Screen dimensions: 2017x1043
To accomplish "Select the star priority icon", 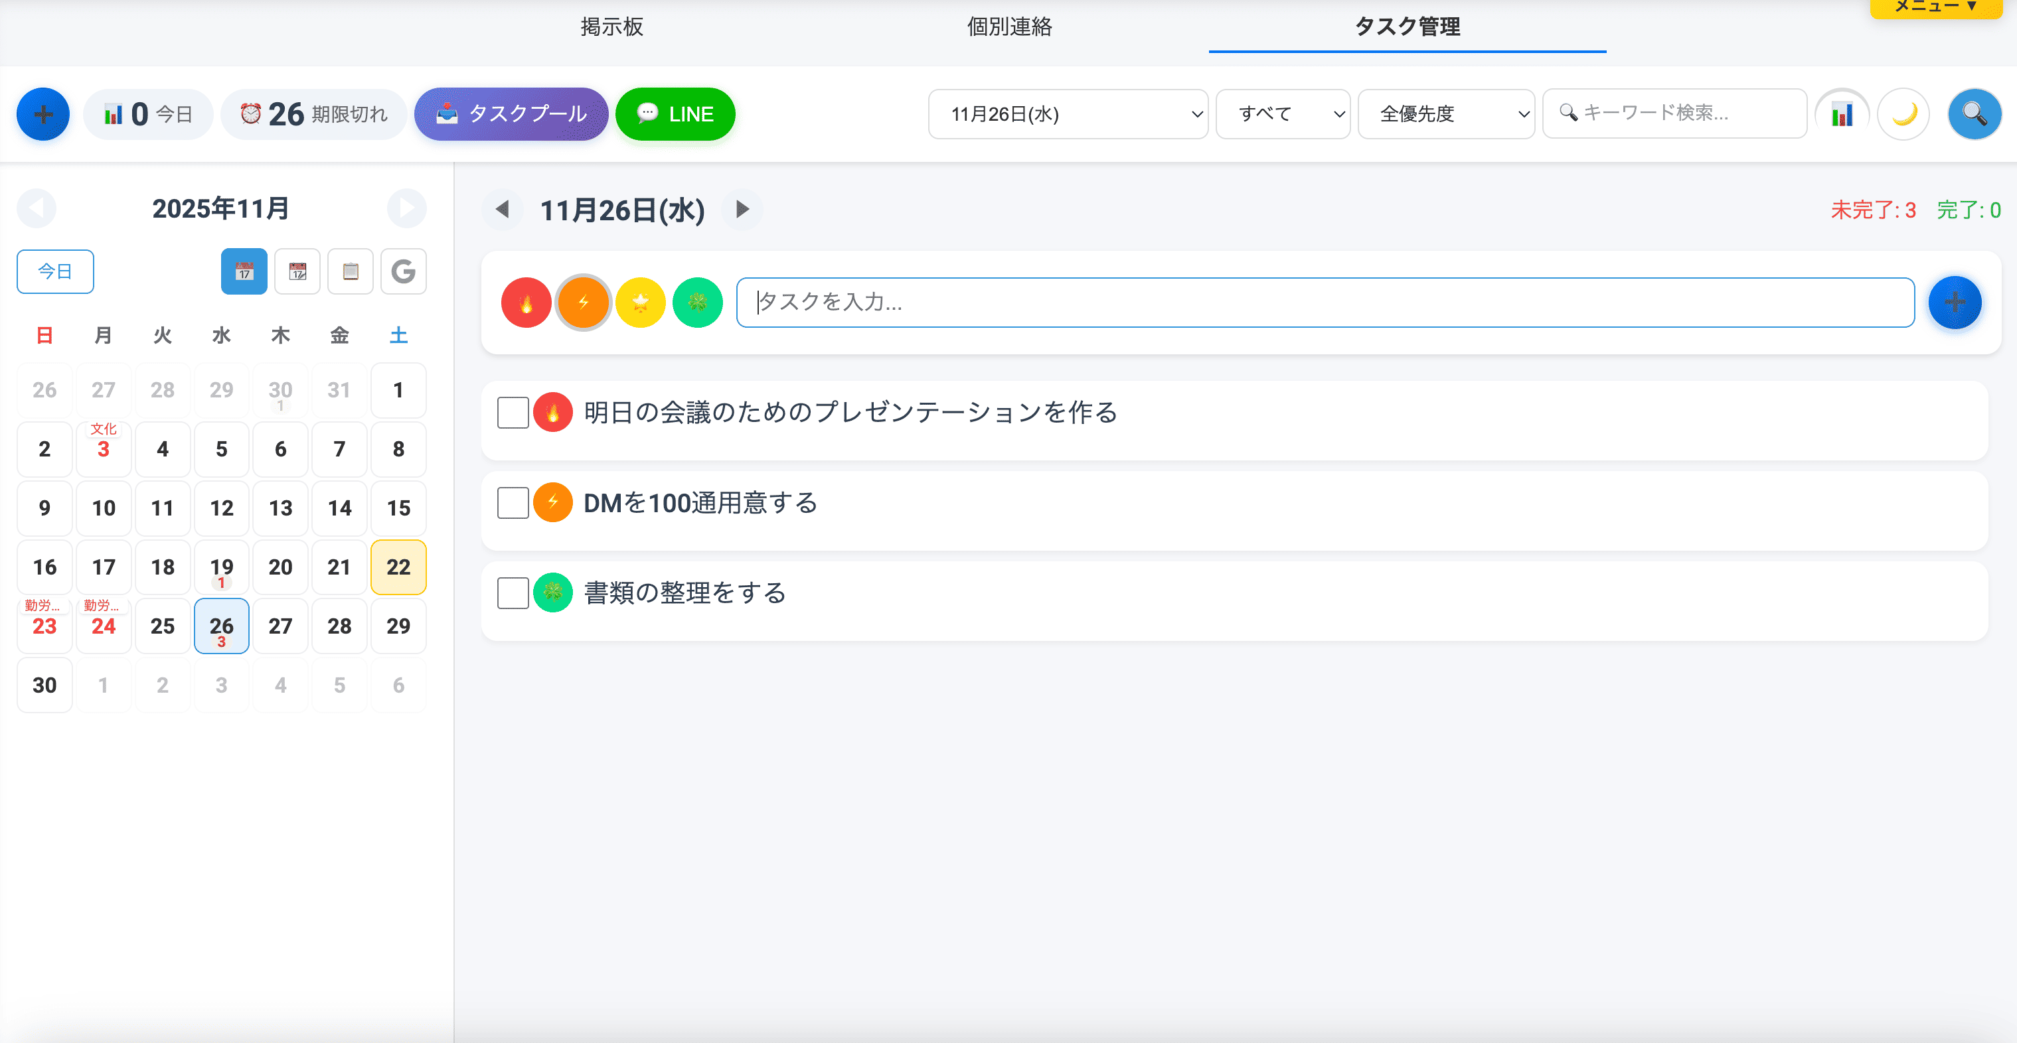I will point(640,302).
